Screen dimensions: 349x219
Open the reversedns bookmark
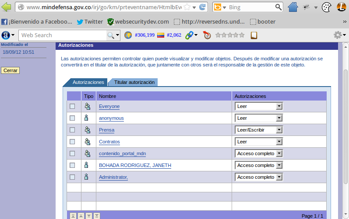[x=209, y=22]
